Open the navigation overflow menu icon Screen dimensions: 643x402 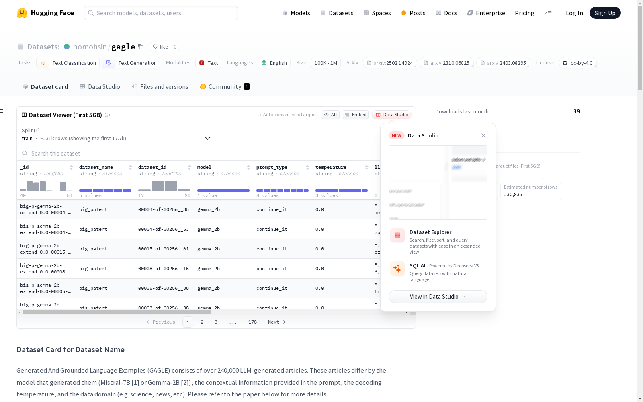pyautogui.click(x=548, y=13)
